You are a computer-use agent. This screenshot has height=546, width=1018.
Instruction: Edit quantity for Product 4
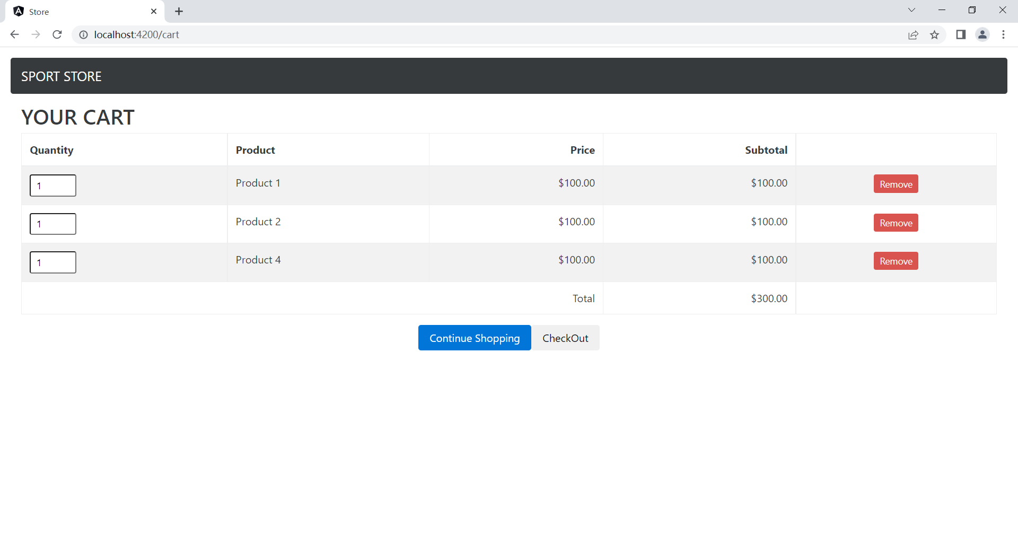53,262
